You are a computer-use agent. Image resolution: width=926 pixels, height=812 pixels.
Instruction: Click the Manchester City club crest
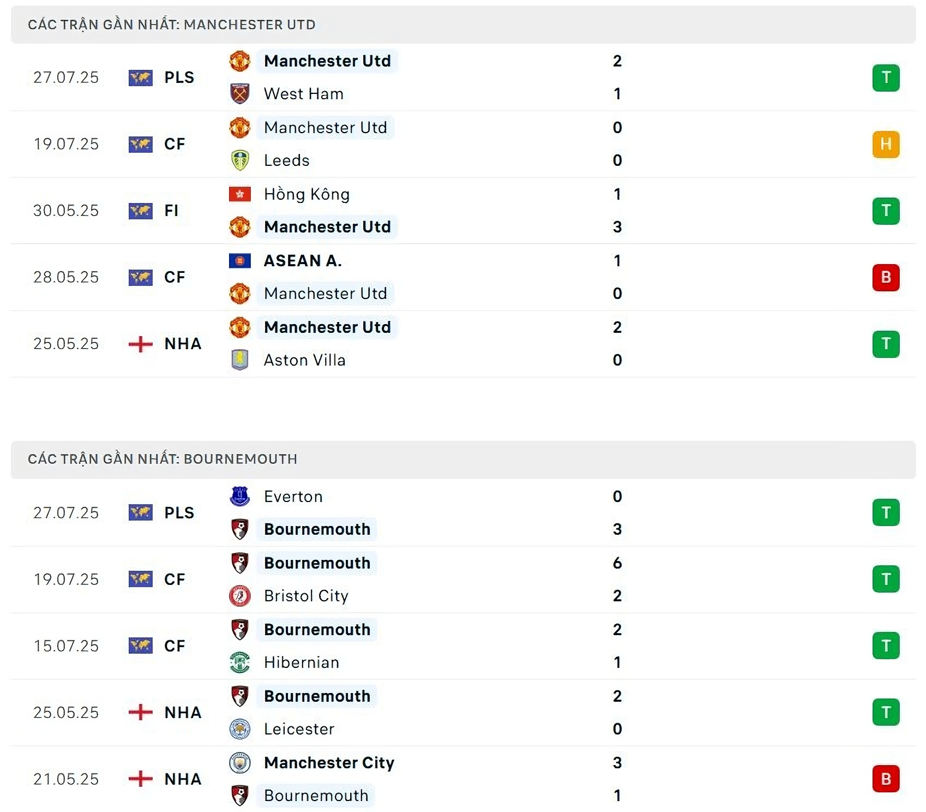(x=239, y=763)
